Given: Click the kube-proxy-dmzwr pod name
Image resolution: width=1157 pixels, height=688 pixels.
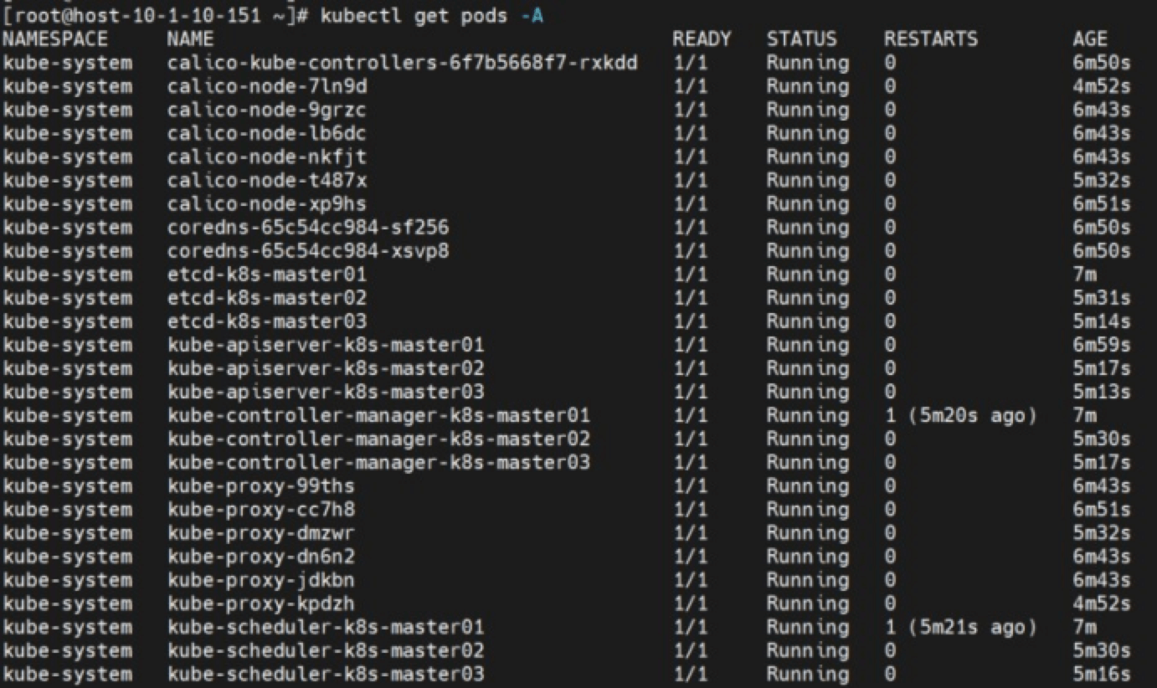Looking at the screenshot, I should (260, 533).
